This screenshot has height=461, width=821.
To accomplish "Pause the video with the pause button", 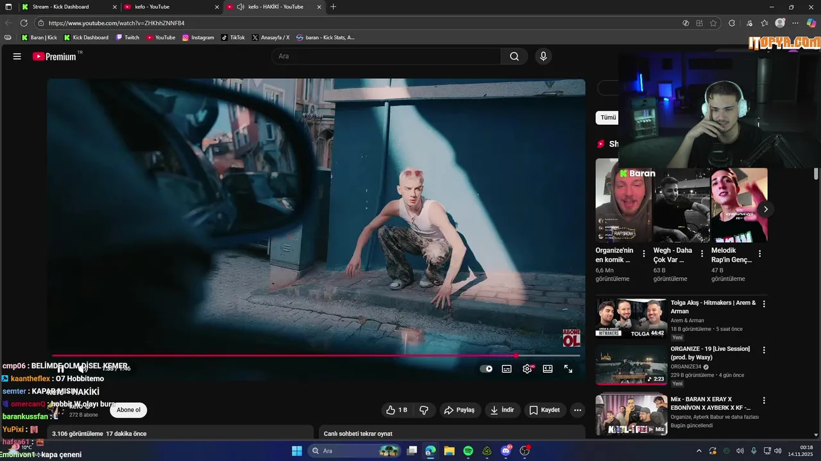I will coord(62,369).
